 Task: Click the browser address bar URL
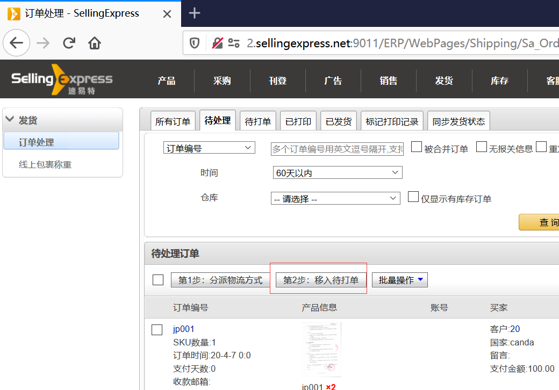pos(403,43)
